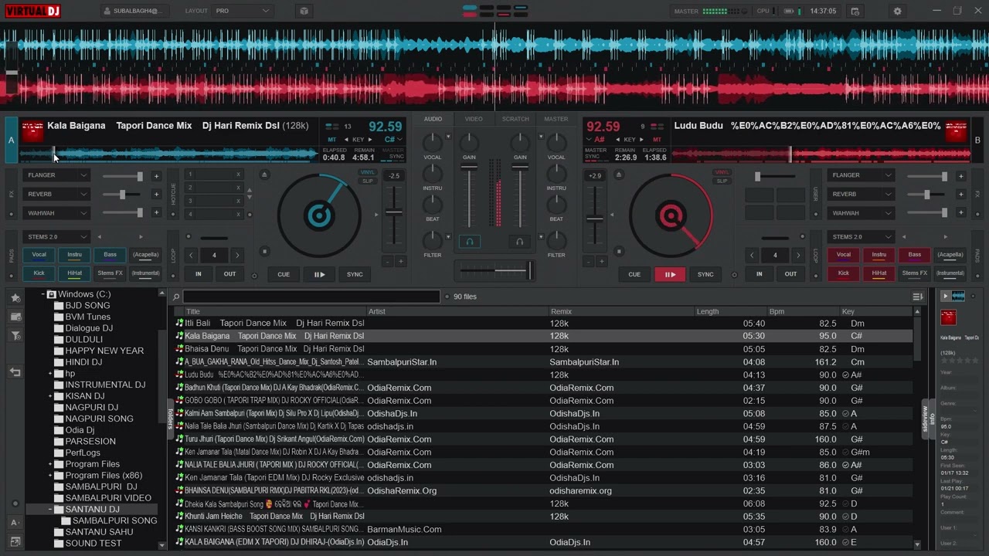
Task: Double loop length on deck B
Action: click(799, 255)
